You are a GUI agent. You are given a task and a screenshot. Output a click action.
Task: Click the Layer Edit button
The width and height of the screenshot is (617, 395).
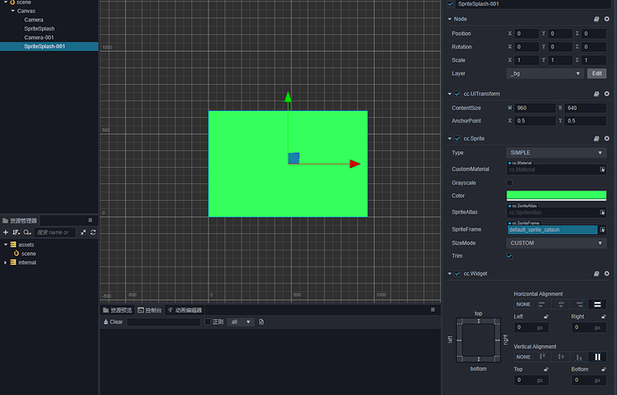[596, 73]
